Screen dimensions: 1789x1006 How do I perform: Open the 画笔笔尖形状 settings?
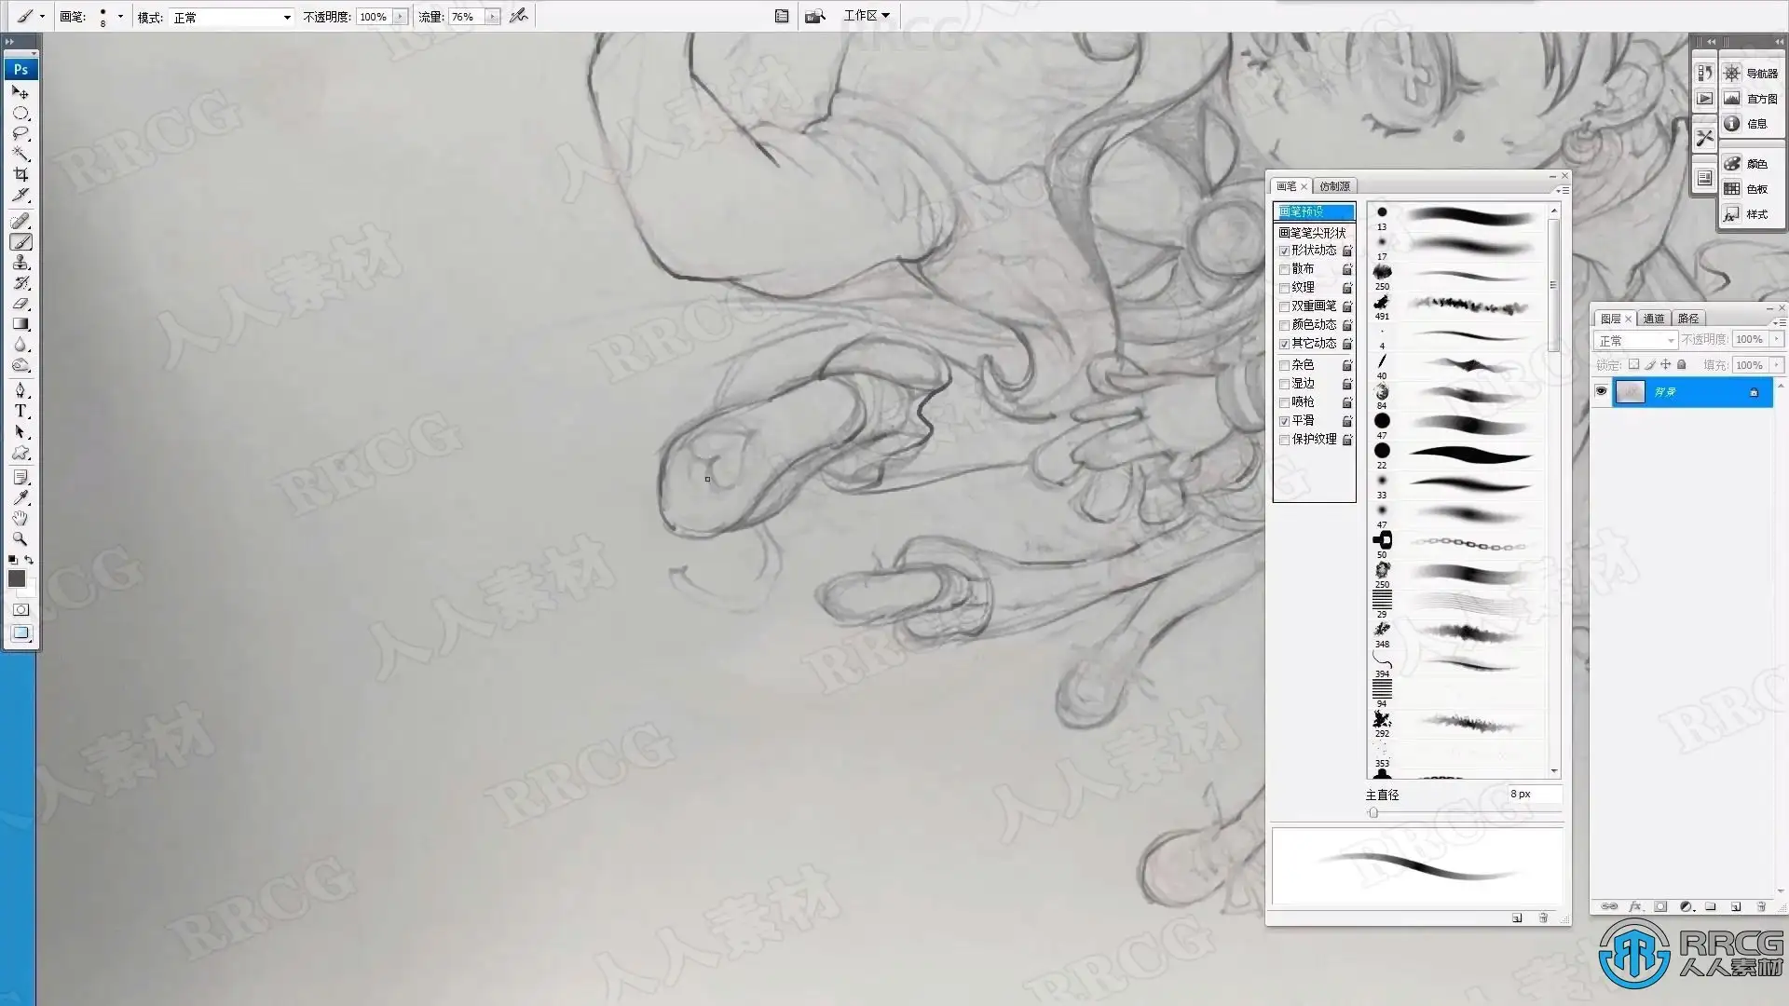1312,232
